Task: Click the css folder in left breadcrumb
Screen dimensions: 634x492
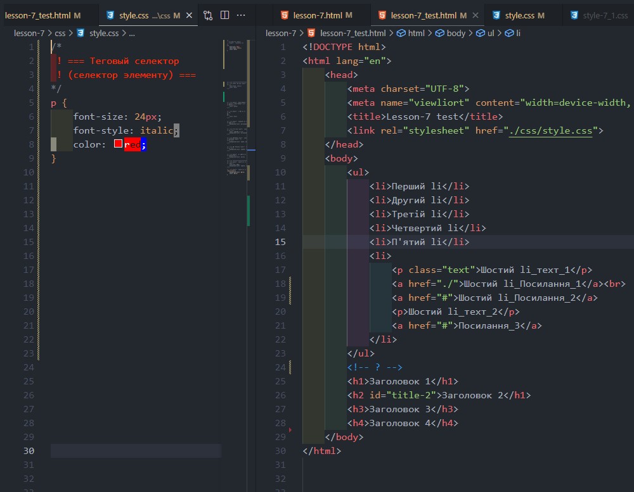Action: click(x=60, y=33)
